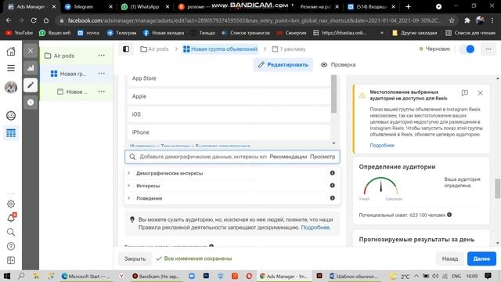This screenshot has height=282, width=501.
Task: Open the help question mark icon
Action: [x=11, y=246]
